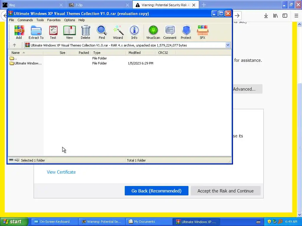Select the Ultimate Window... folder row
302x226 pixels.
(120, 63)
